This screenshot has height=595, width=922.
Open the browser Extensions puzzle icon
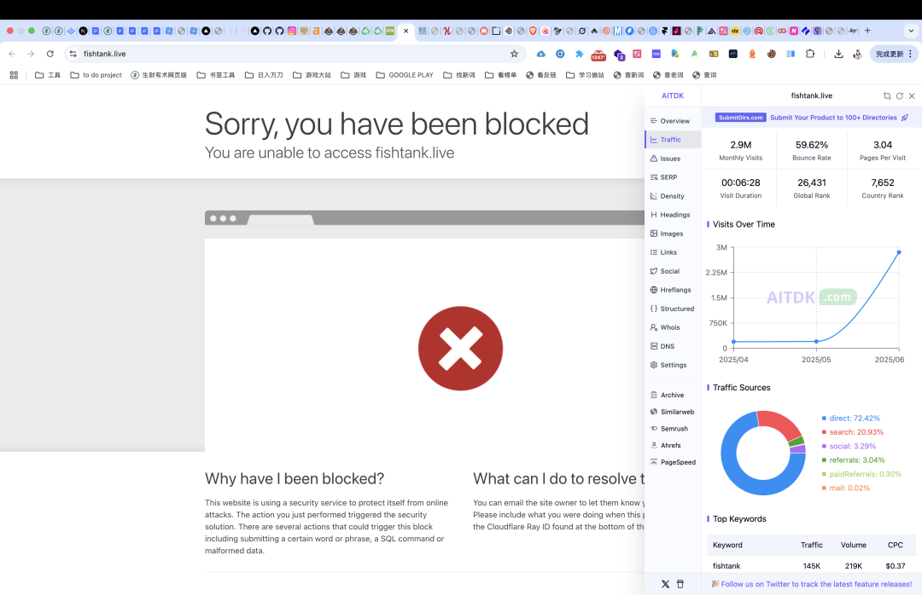[810, 54]
